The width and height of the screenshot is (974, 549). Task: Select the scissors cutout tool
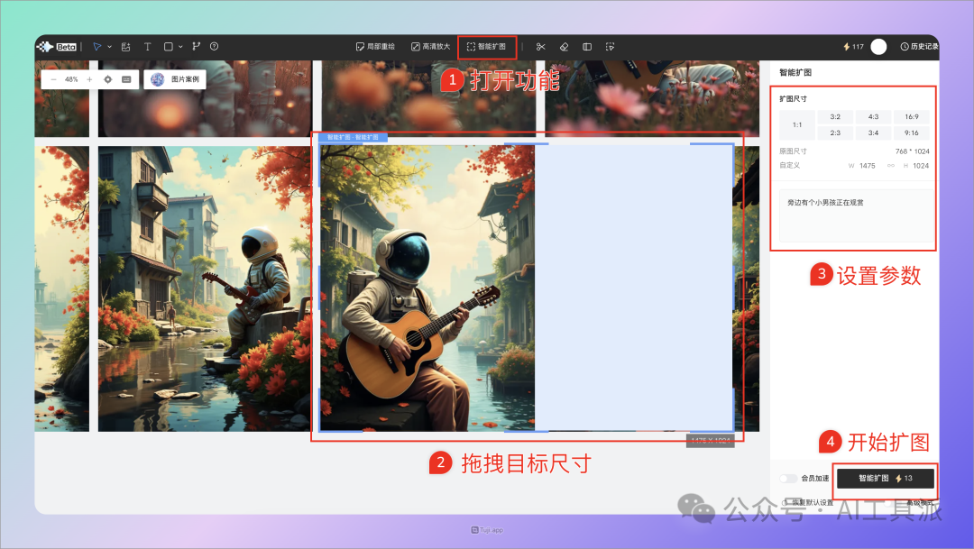[540, 47]
